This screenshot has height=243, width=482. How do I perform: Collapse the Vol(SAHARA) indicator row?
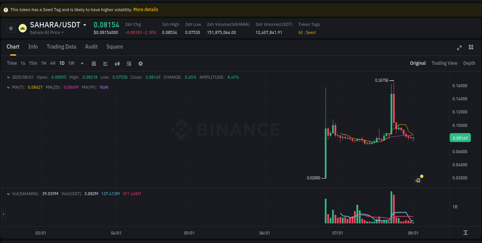click(x=8, y=194)
